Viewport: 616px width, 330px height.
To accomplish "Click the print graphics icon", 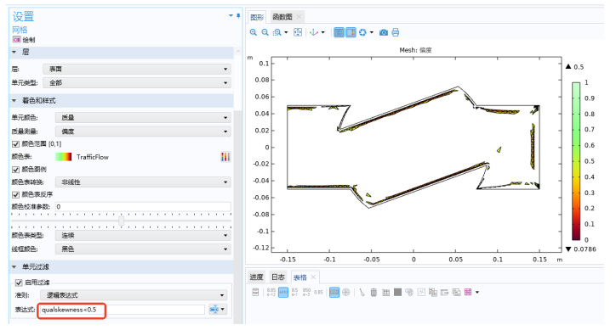I will tap(396, 32).
